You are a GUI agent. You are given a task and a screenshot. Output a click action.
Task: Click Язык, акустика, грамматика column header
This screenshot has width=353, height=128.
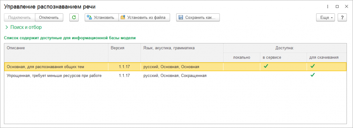point(182,53)
